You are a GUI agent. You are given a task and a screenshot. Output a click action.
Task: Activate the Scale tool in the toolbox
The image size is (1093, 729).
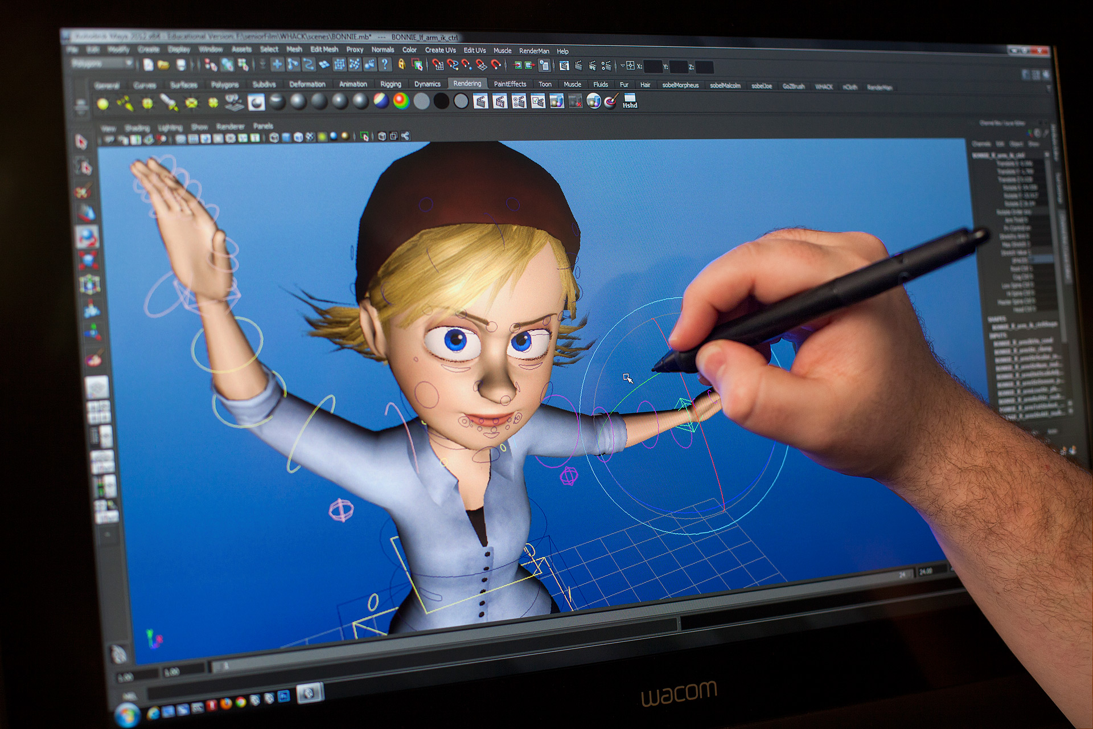tap(88, 261)
